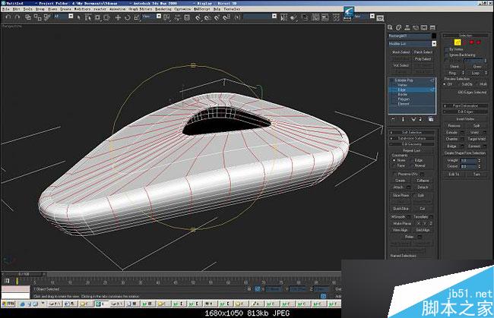Click the Chamfer button in Edit Edges

tap(451, 139)
